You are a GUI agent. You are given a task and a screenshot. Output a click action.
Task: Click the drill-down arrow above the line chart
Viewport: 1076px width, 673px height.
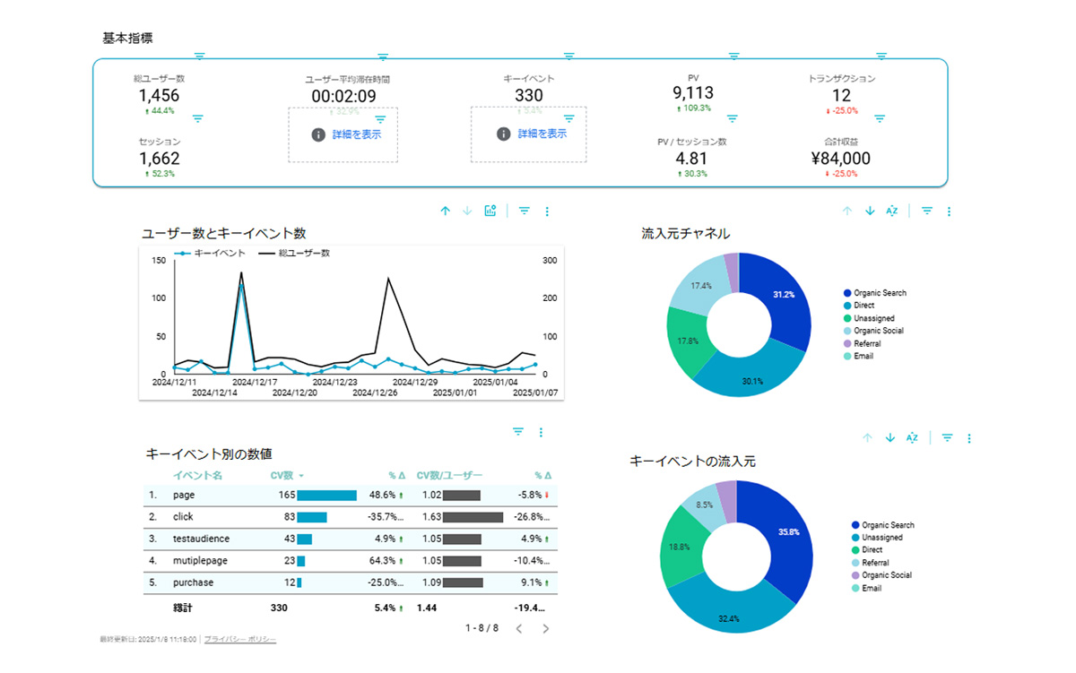467,211
